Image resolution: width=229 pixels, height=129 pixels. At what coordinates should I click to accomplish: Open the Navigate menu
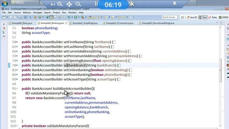pyautogui.click(x=38, y=13)
